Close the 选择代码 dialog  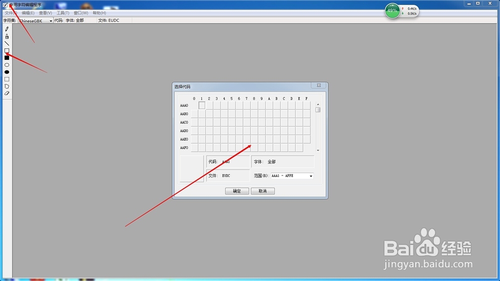[318, 85]
